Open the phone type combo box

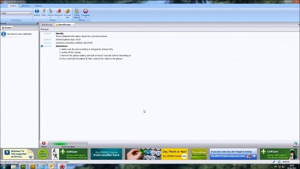click(16, 13)
